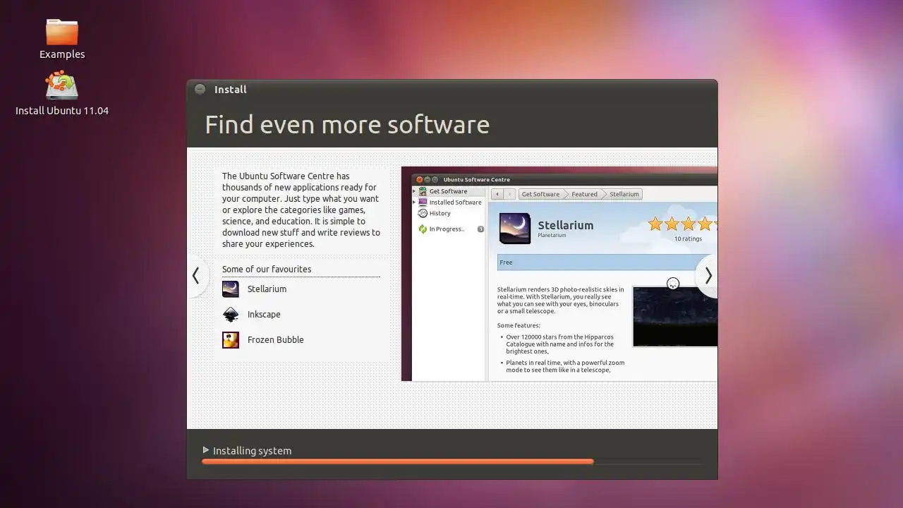Click the Inkscape icon in favourites list
903x508 pixels.
231,315
